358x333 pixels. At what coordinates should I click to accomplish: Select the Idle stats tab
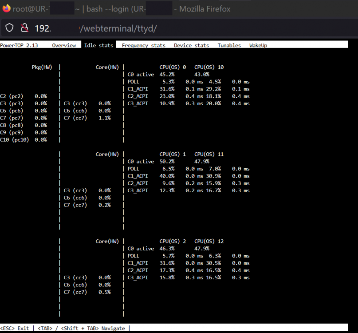point(98,45)
